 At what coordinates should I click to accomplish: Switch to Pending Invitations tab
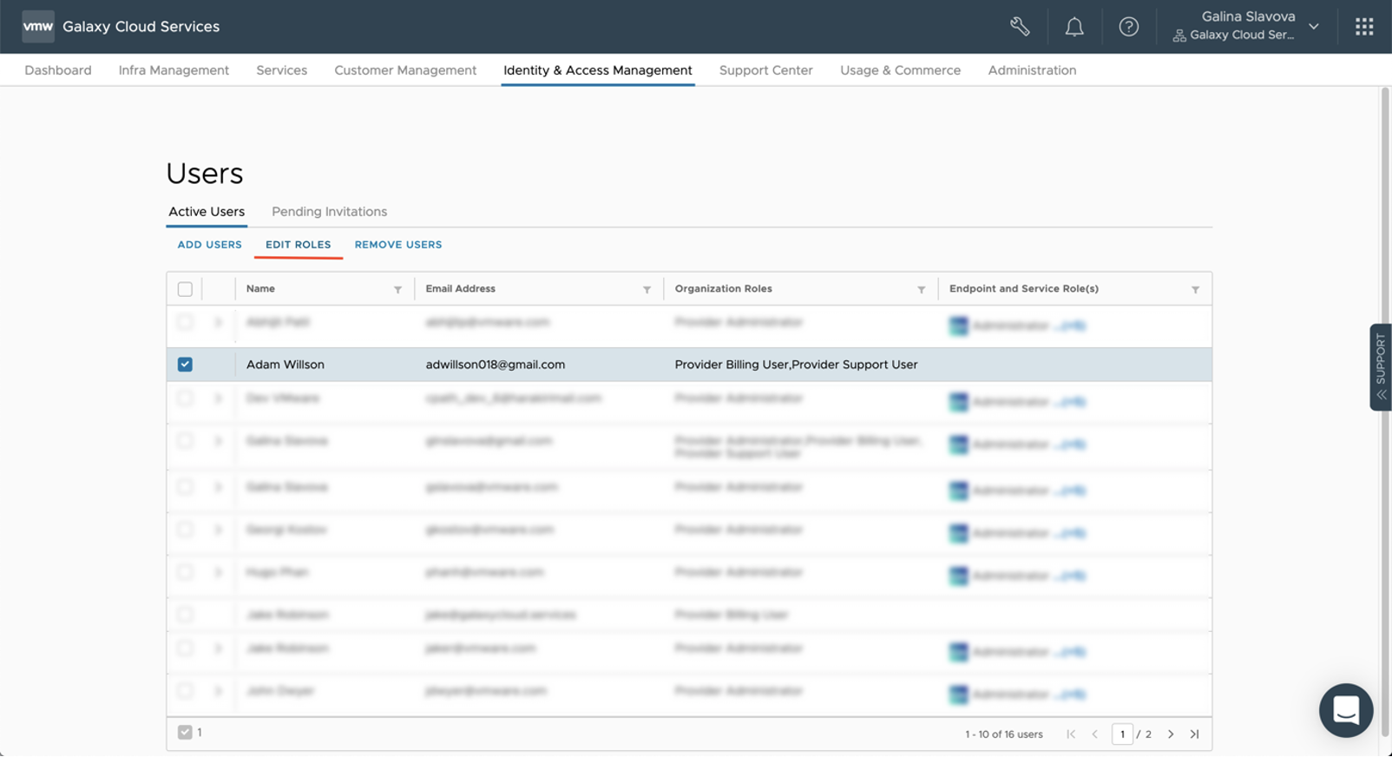tap(329, 212)
